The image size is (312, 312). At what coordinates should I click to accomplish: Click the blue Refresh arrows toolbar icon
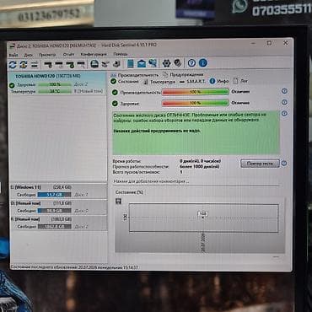13,64
